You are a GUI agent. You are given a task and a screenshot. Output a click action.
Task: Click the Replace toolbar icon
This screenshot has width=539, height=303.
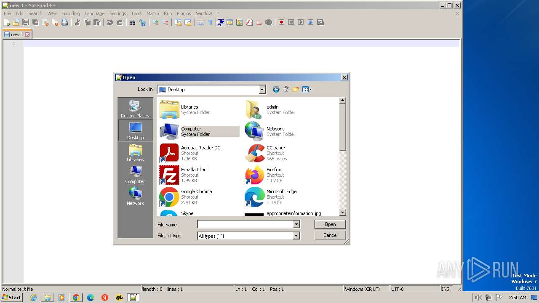point(142,22)
